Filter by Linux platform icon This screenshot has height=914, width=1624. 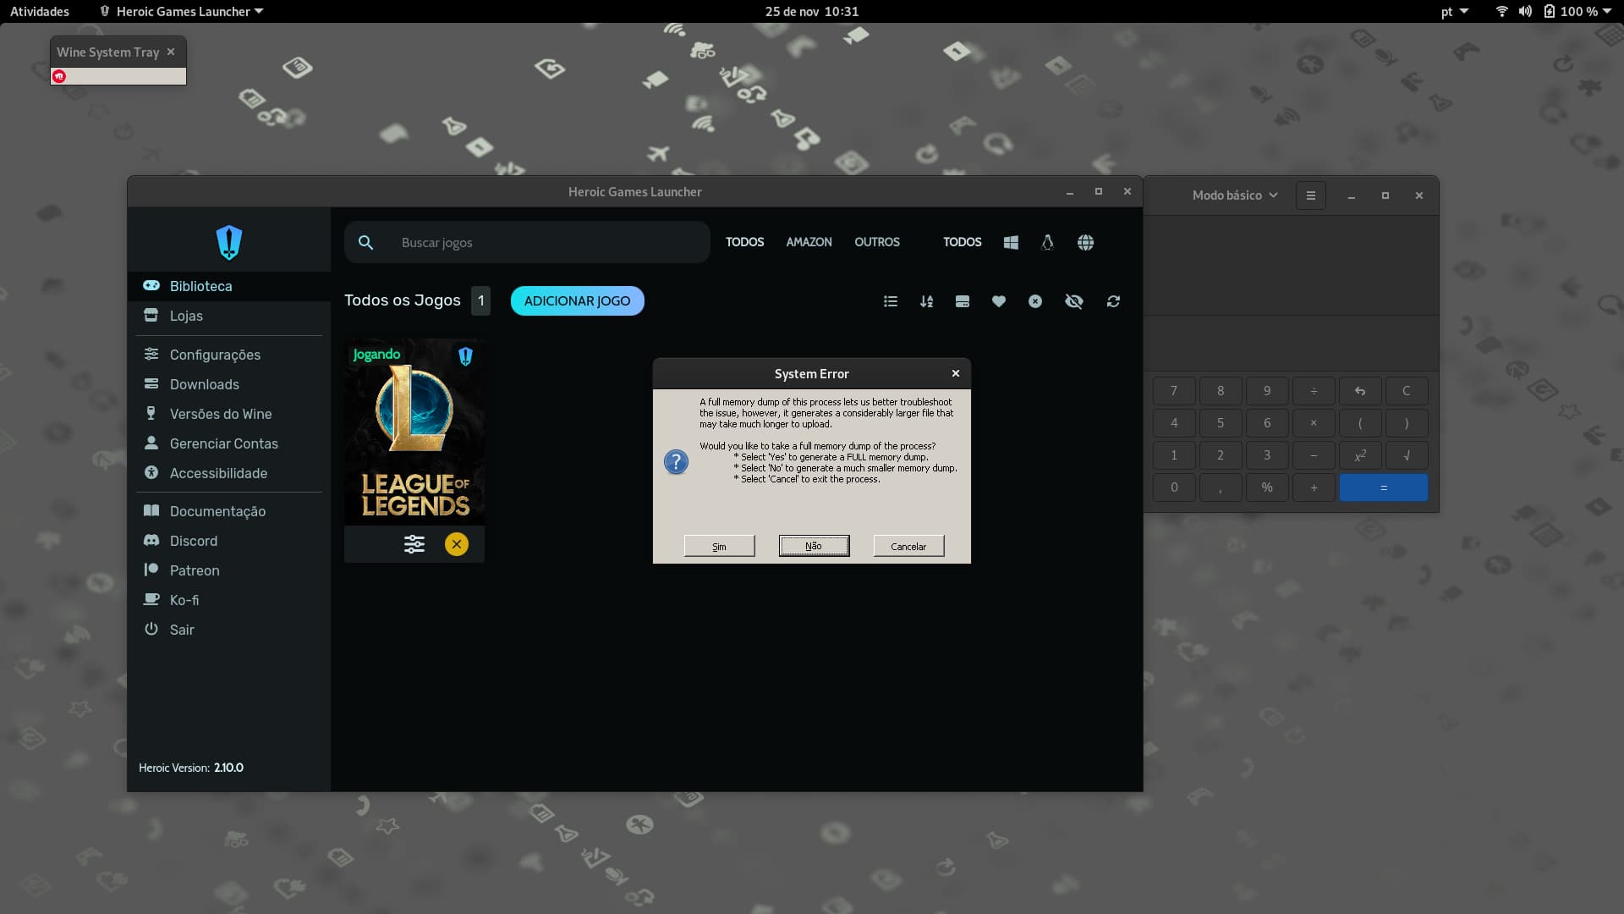[x=1047, y=243]
